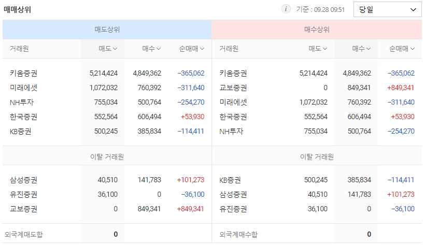
Task: Click 거래원 header in 매수상위 table
Action: point(229,49)
